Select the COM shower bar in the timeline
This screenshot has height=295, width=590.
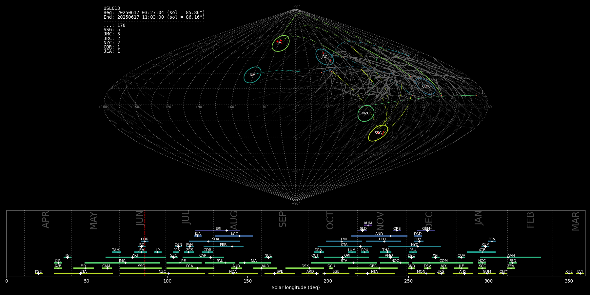click(443, 263)
